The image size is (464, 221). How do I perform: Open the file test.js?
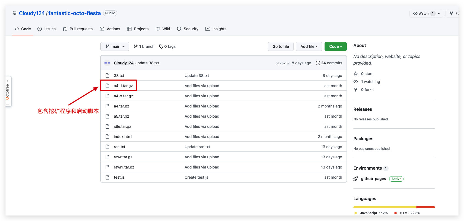click(x=119, y=177)
